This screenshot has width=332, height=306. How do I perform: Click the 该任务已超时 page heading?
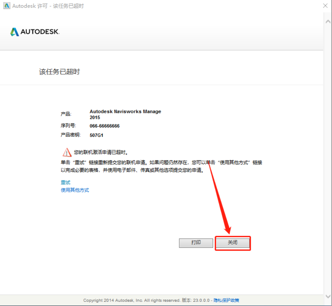pyautogui.click(x=59, y=72)
